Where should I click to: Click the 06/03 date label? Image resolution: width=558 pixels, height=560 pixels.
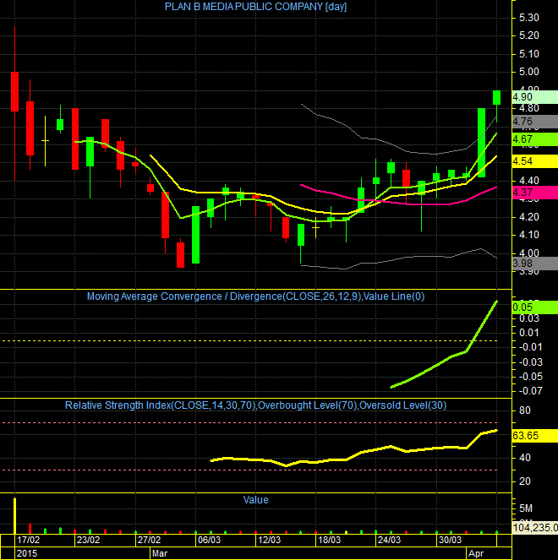(209, 540)
